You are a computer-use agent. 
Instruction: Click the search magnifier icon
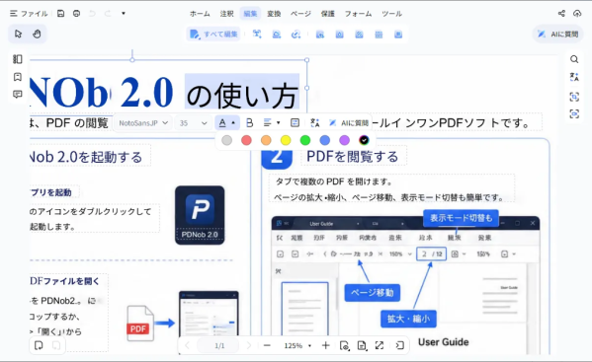(574, 59)
